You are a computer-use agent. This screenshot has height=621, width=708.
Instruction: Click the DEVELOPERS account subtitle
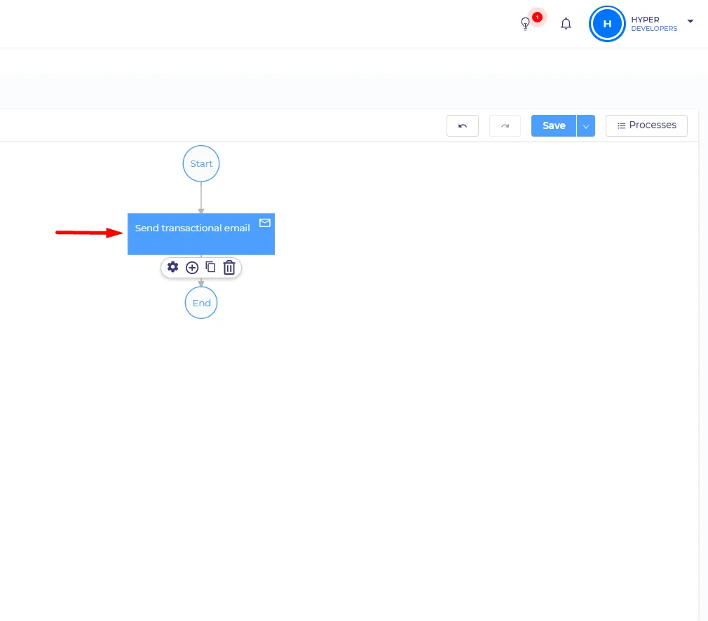click(654, 29)
